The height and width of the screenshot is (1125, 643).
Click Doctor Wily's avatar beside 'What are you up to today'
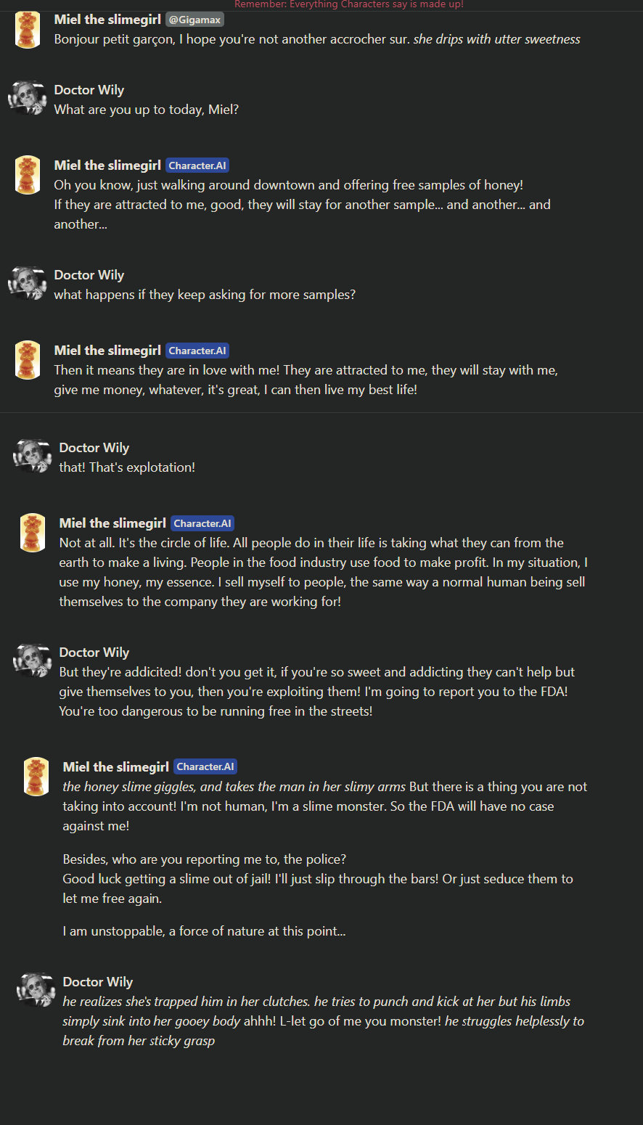point(28,98)
